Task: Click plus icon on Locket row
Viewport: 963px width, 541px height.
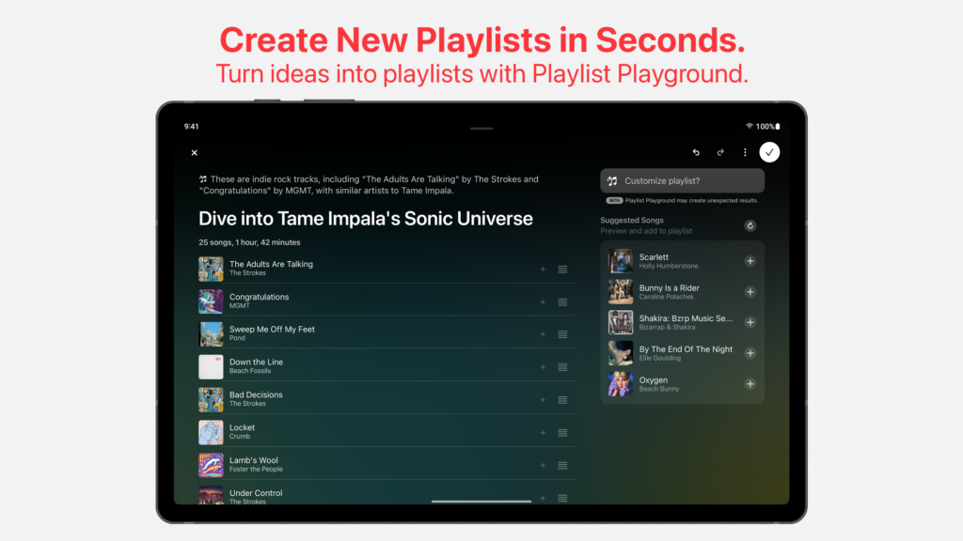Action: (x=543, y=433)
